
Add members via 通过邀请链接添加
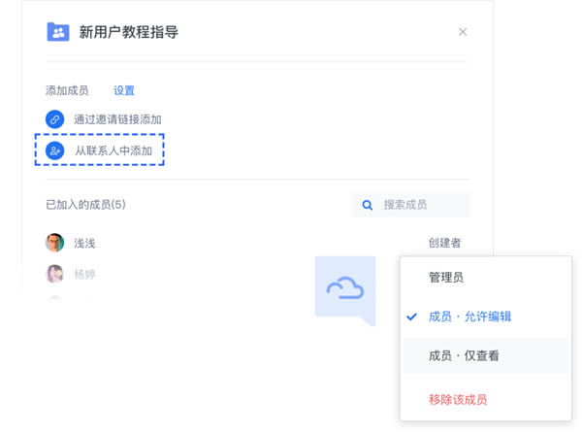pyautogui.click(x=117, y=119)
